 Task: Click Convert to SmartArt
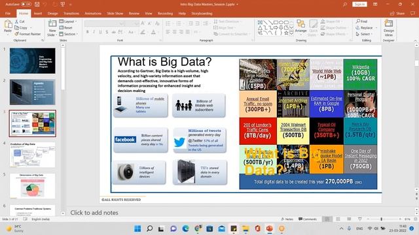[x=231, y=34]
